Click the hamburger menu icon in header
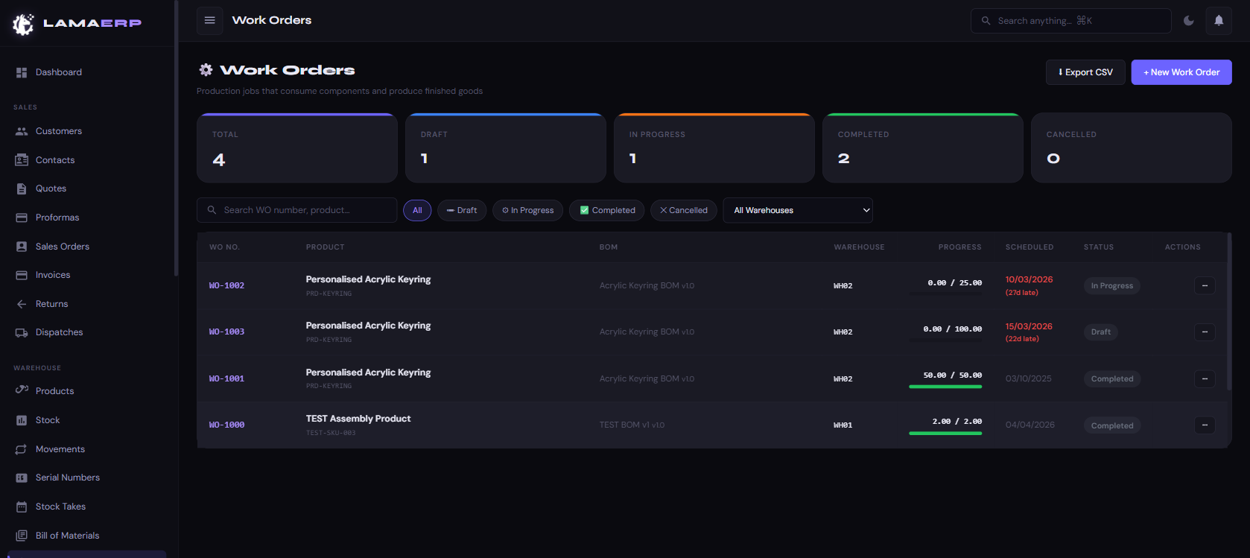Viewport: 1250px width, 558px height. pos(210,20)
